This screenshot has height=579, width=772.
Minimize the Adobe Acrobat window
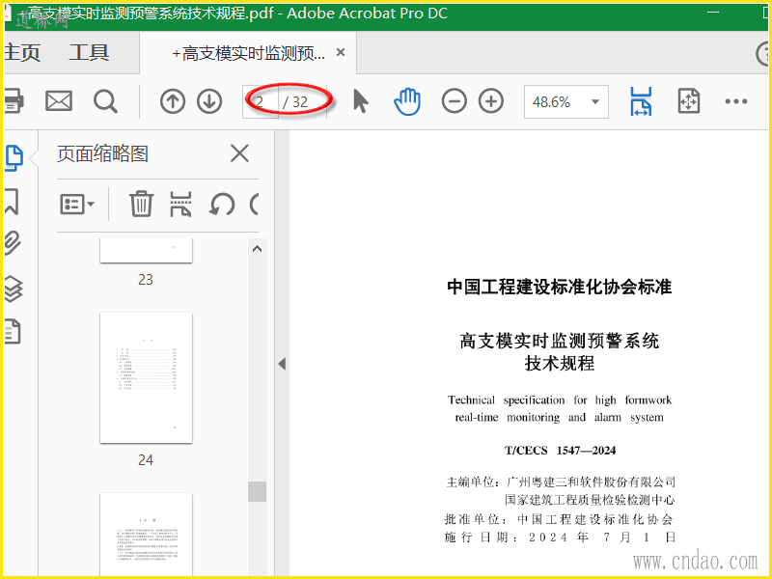point(713,12)
